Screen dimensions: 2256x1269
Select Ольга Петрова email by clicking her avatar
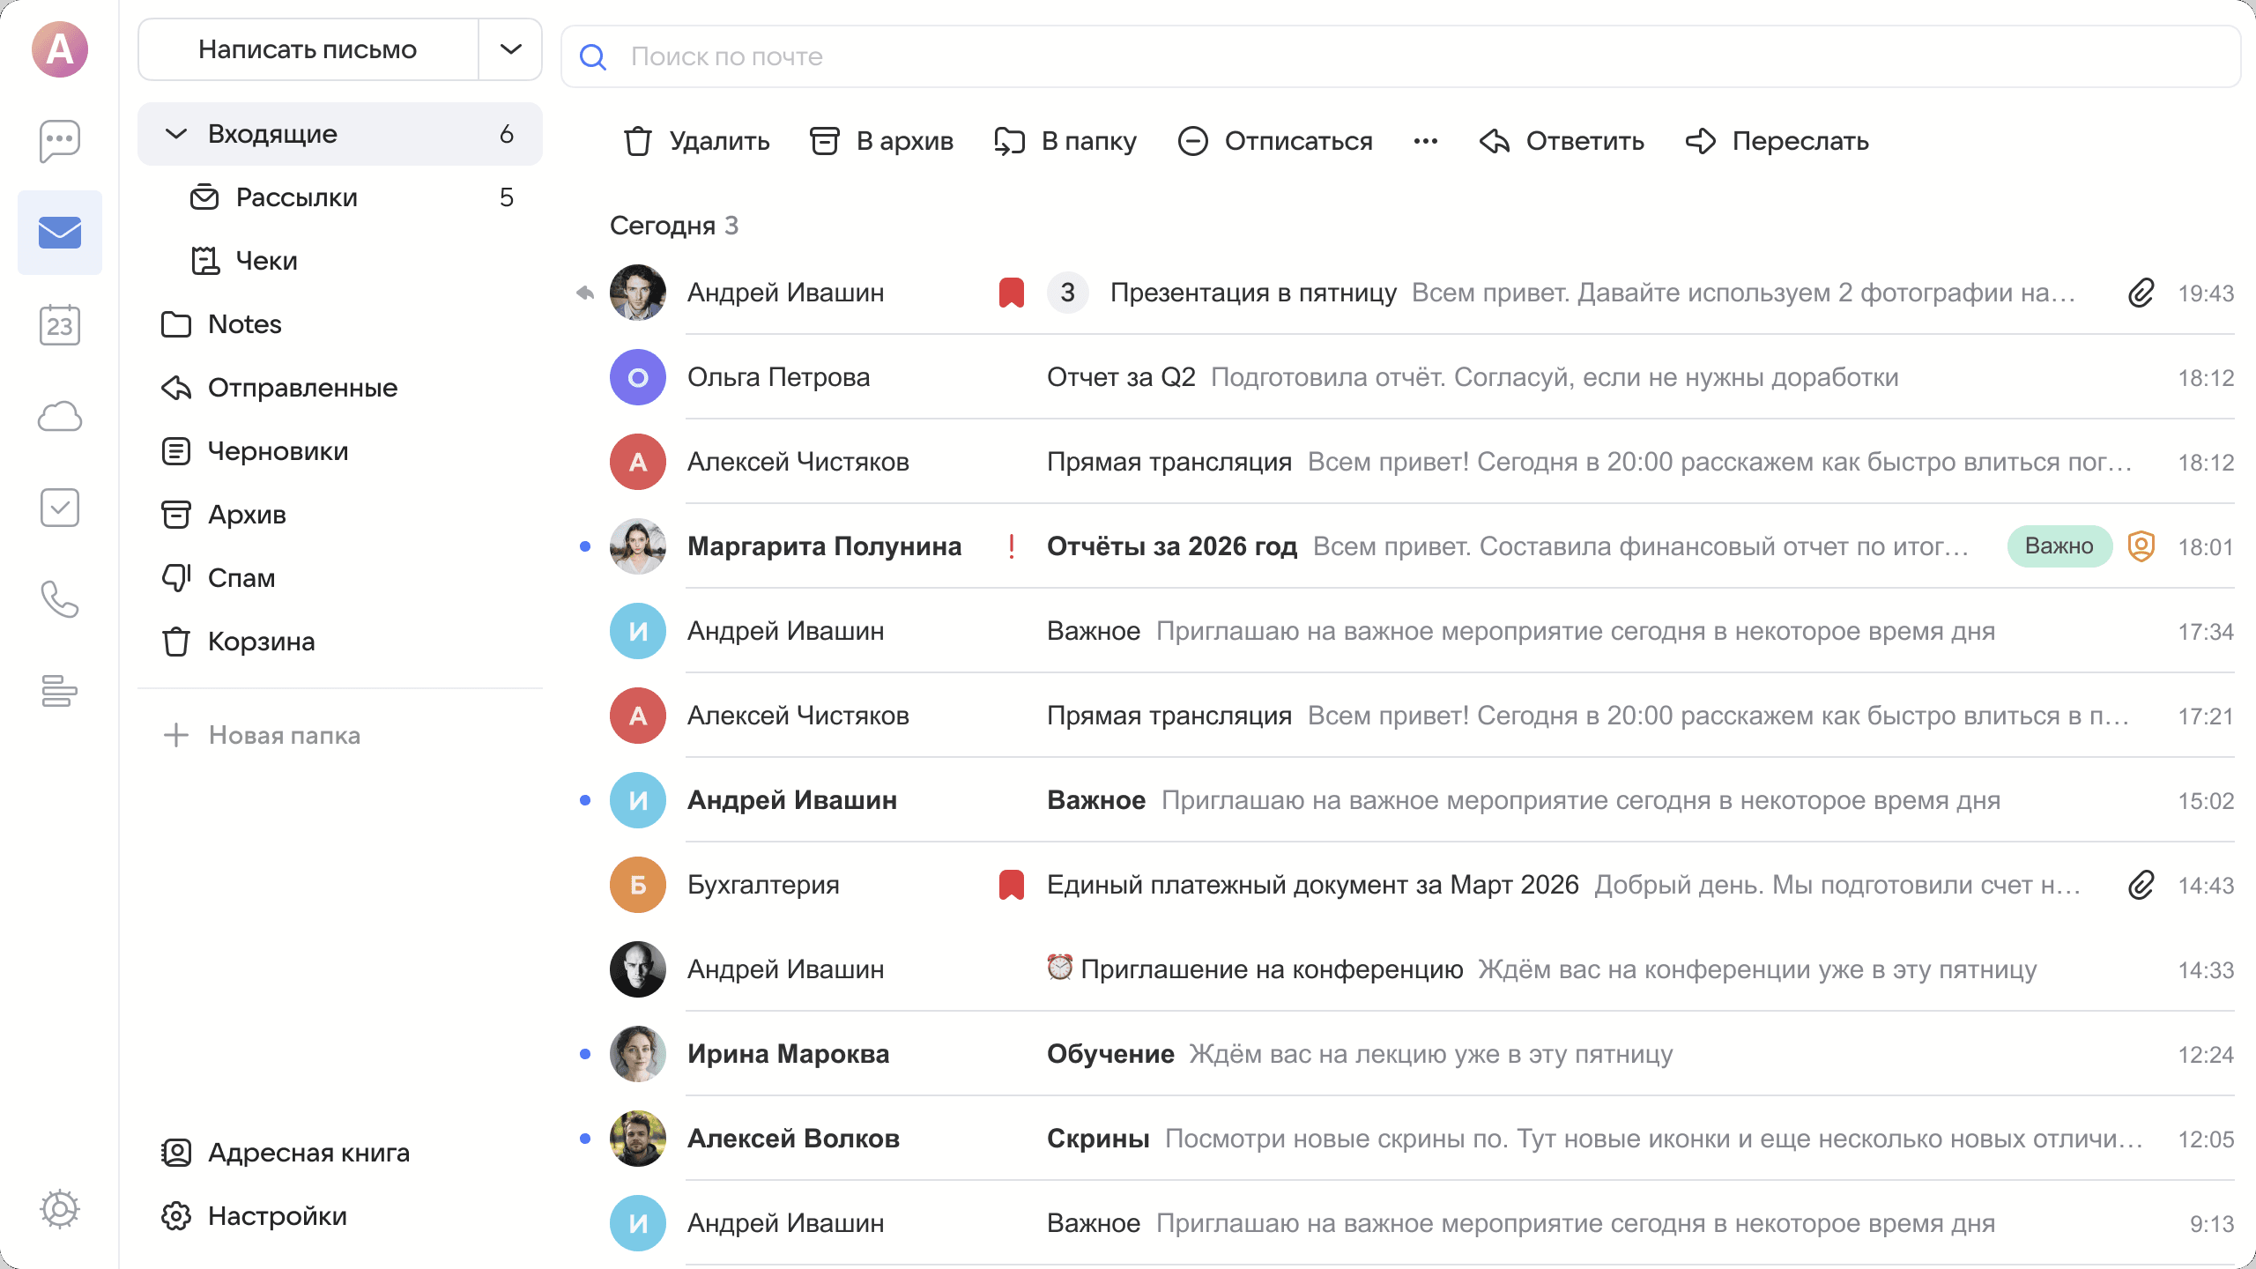pos(638,377)
